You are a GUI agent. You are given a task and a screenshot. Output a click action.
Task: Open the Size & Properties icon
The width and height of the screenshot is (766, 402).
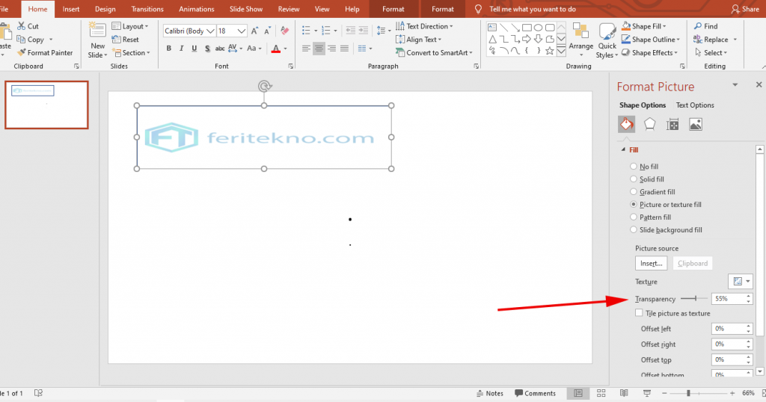point(672,125)
